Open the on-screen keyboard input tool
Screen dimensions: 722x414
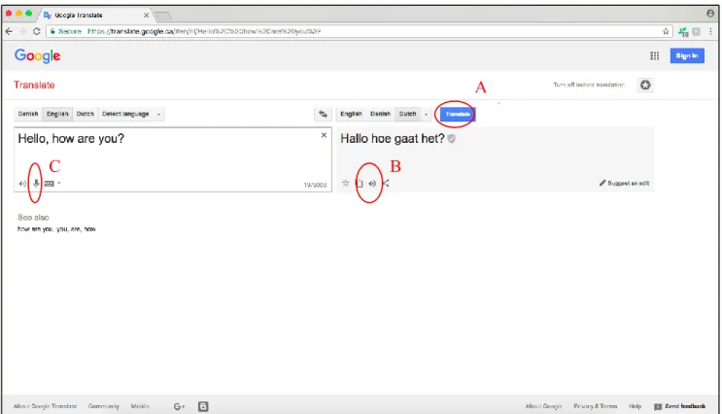50,184
